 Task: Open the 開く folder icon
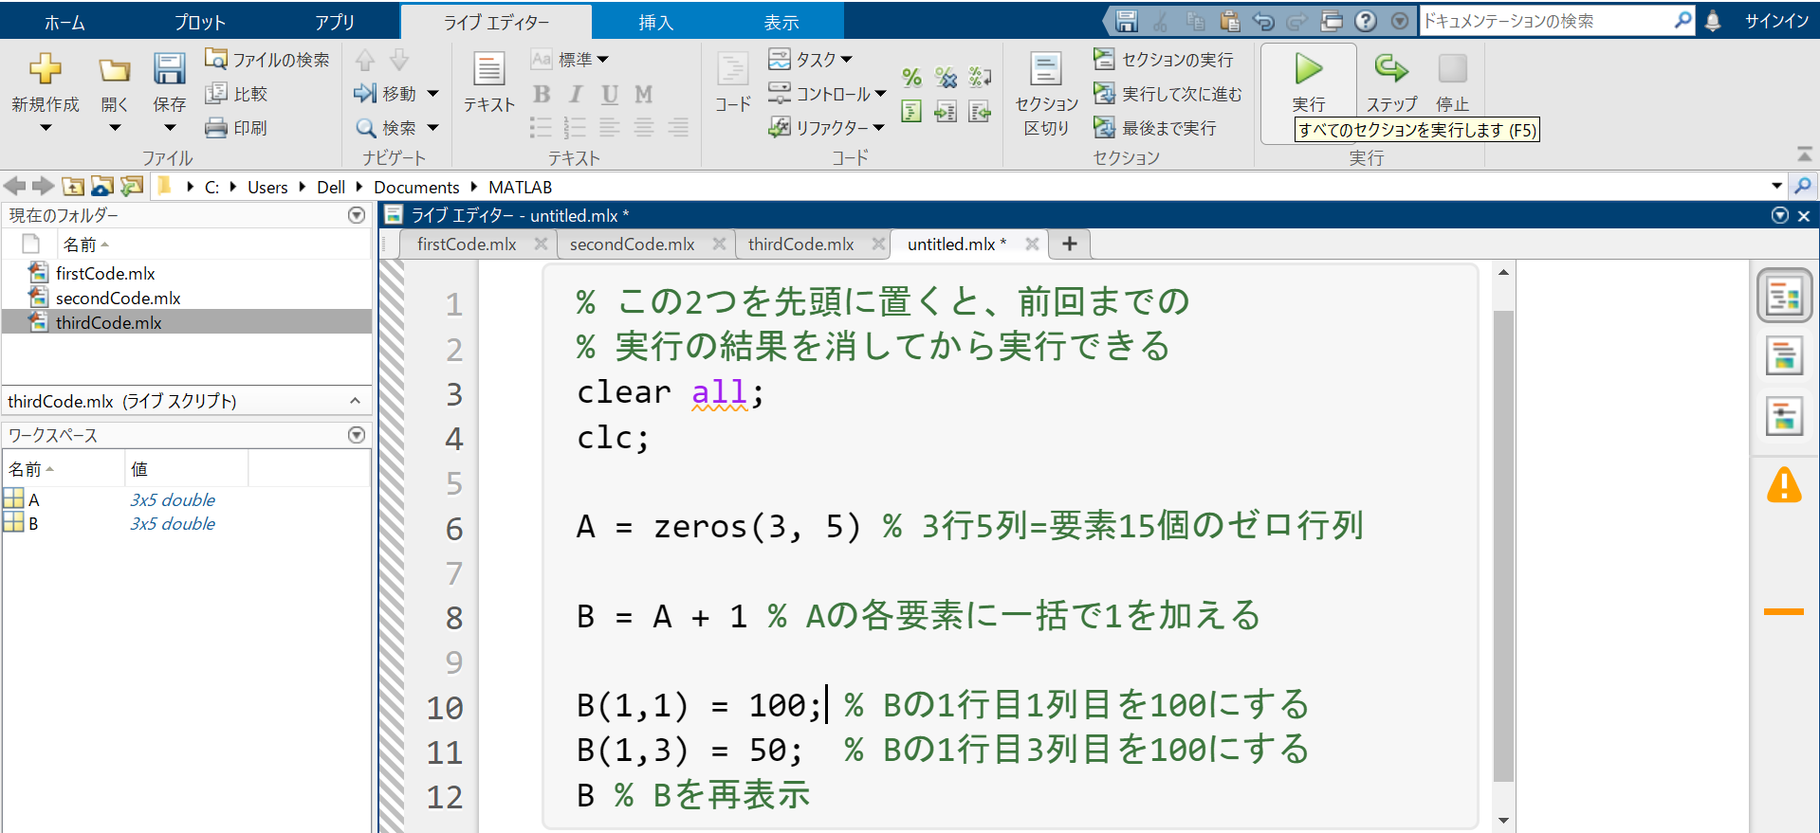(115, 70)
